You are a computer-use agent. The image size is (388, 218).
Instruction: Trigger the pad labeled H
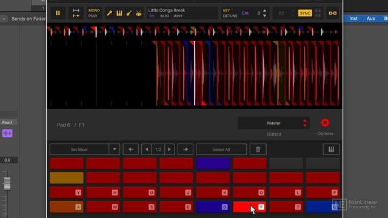103,193
